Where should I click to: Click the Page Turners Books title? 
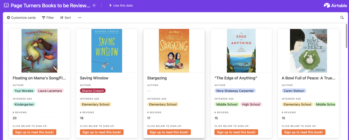pyautogui.click(x=50, y=5)
